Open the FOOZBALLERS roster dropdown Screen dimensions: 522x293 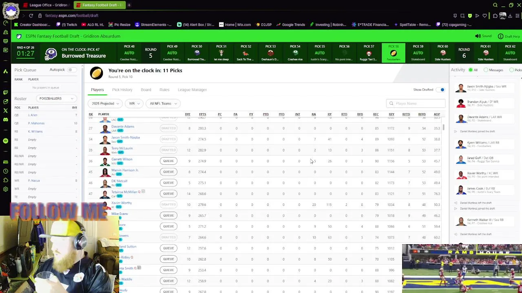click(x=56, y=98)
